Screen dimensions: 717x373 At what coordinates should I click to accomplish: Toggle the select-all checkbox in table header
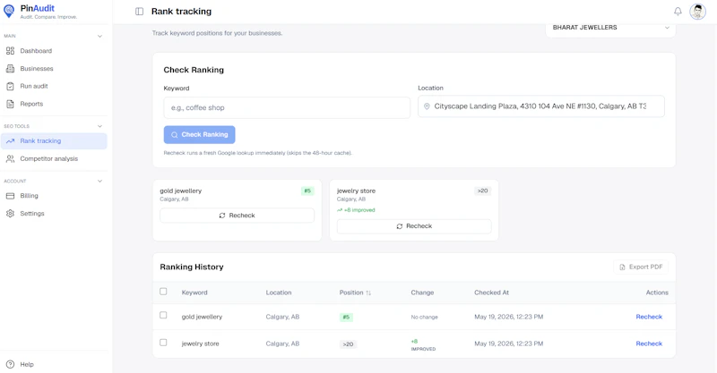click(x=163, y=292)
